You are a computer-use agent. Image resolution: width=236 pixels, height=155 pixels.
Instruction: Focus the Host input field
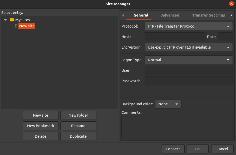tap(175, 37)
